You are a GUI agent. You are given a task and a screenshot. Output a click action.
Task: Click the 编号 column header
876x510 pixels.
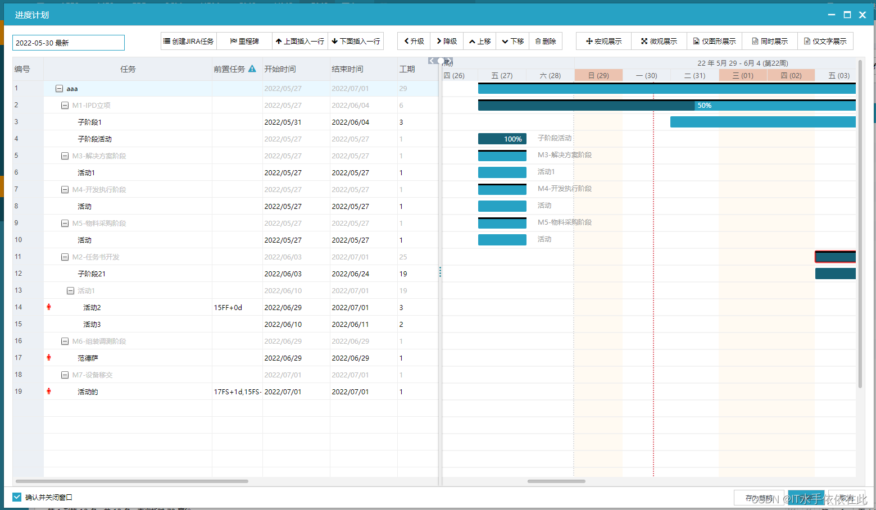tap(28, 69)
